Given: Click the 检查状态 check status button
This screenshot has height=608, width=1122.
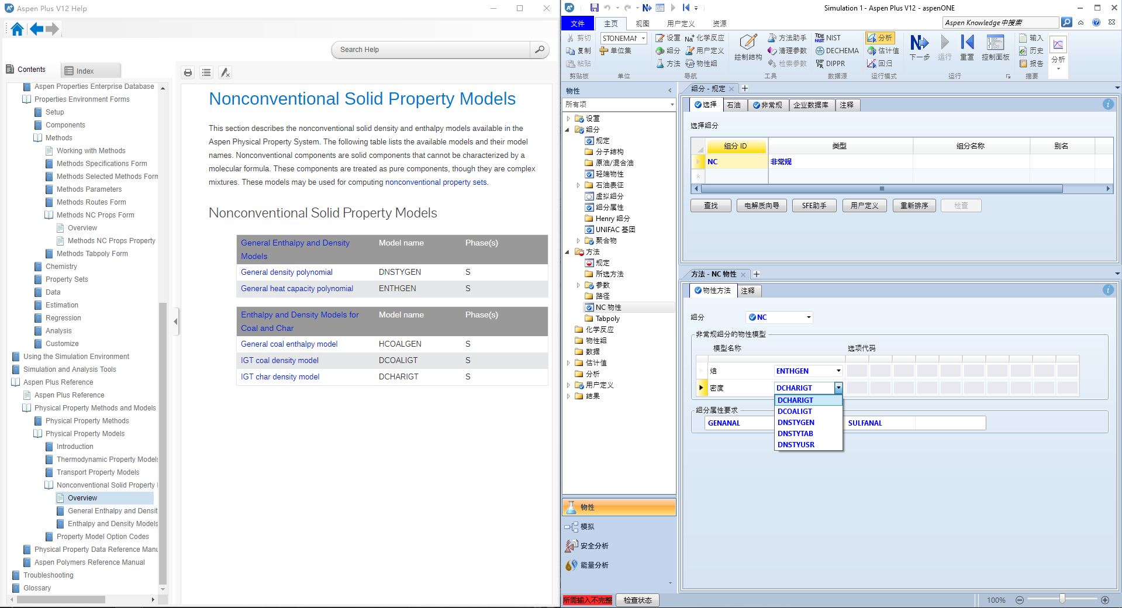Looking at the screenshot, I should pos(638,600).
